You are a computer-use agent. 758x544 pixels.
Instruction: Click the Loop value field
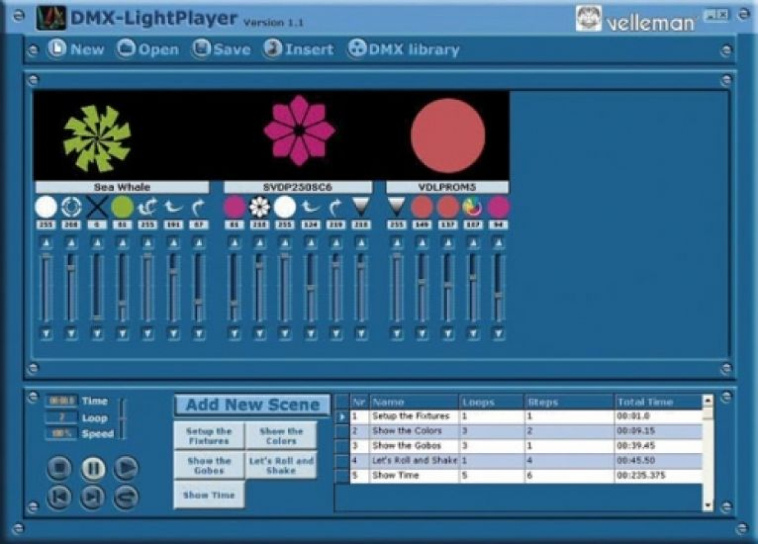pyautogui.click(x=61, y=417)
